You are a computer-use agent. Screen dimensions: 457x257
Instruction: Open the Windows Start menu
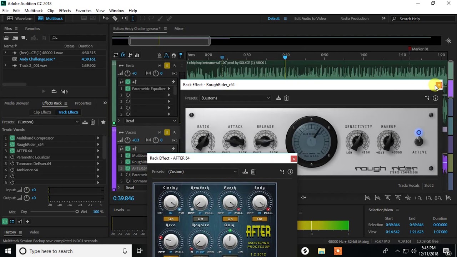[8, 251]
